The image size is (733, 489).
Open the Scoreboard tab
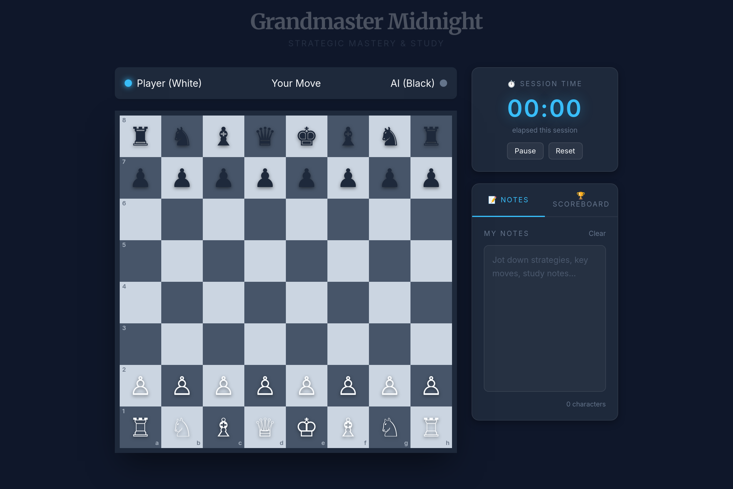[581, 200]
